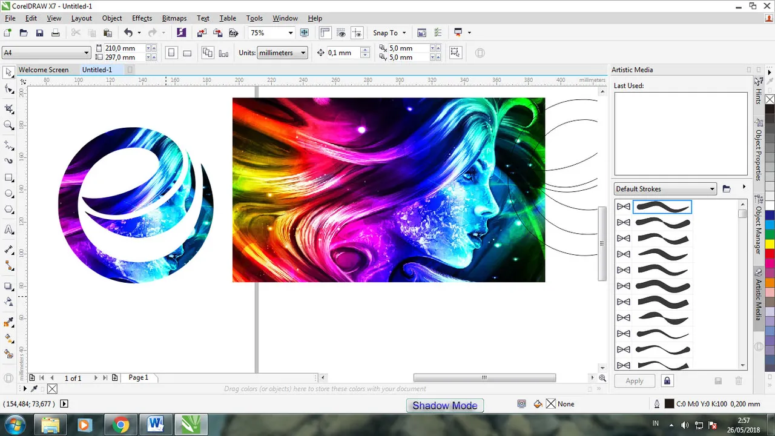775x436 pixels.
Task: Open the zoom level 75% dropdown
Action: coord(290,33)
